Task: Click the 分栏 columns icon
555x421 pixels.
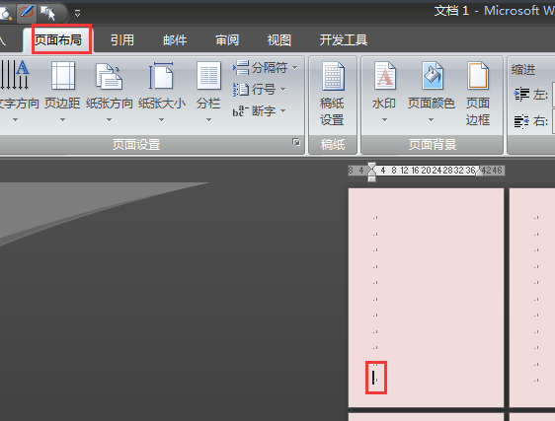Action: point(208,75)
